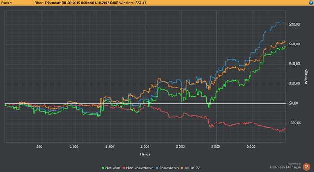Click the orange All-In EV color swatch
Viewport: 314px width, 172px height.
(182, 168)
